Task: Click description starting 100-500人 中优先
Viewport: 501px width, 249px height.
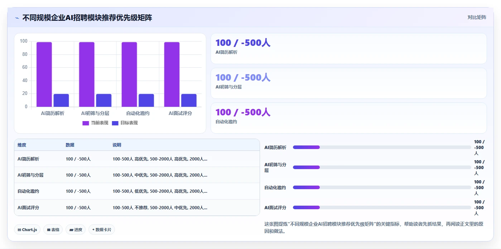Action: tap(160, 175)
